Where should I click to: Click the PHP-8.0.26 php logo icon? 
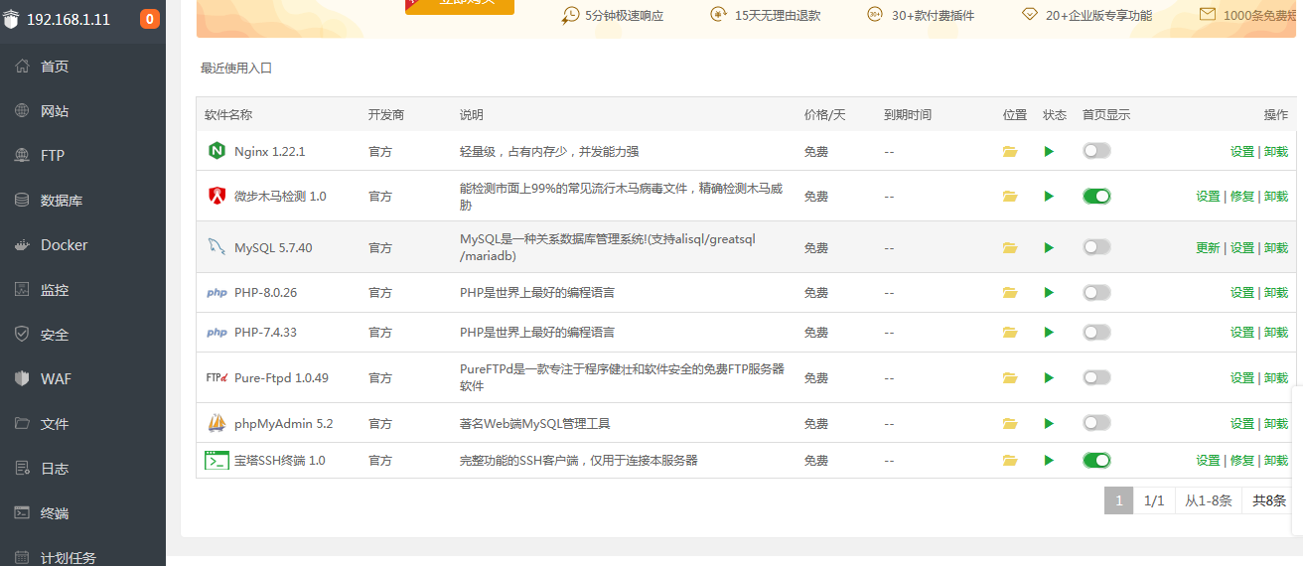(217, 293)
